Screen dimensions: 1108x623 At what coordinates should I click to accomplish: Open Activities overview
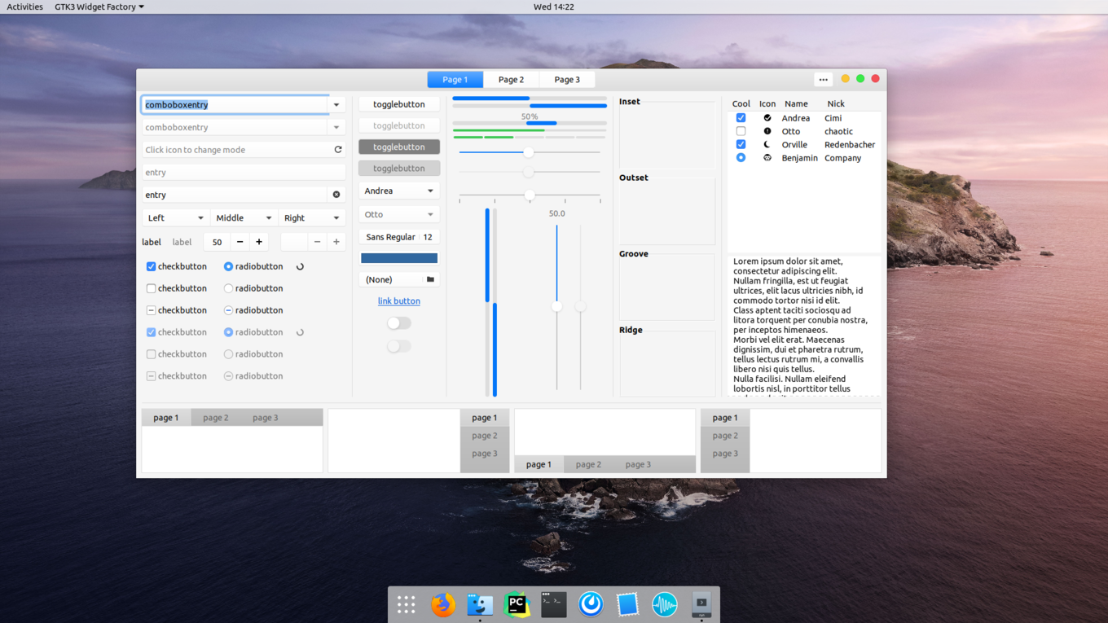(25, 7)
